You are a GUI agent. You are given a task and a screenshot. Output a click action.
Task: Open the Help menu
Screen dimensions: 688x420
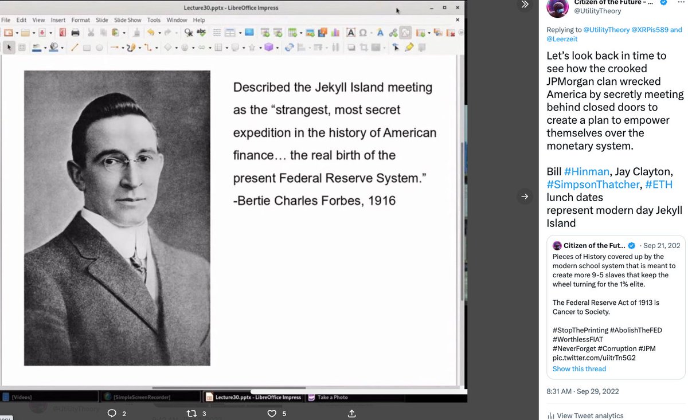pos(198,19)
